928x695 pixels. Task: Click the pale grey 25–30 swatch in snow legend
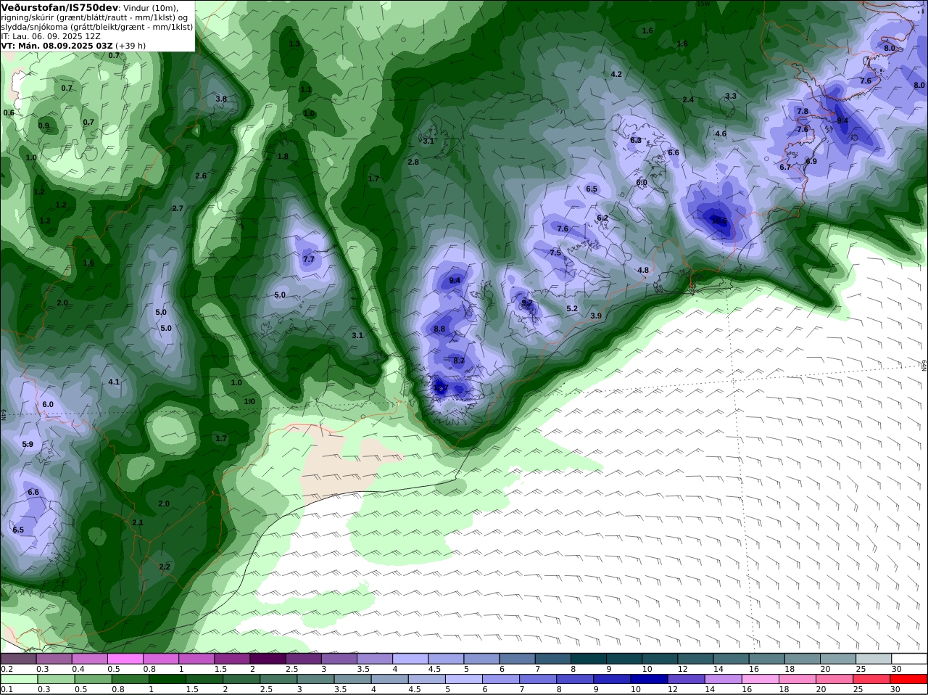(x=874, y=659)
